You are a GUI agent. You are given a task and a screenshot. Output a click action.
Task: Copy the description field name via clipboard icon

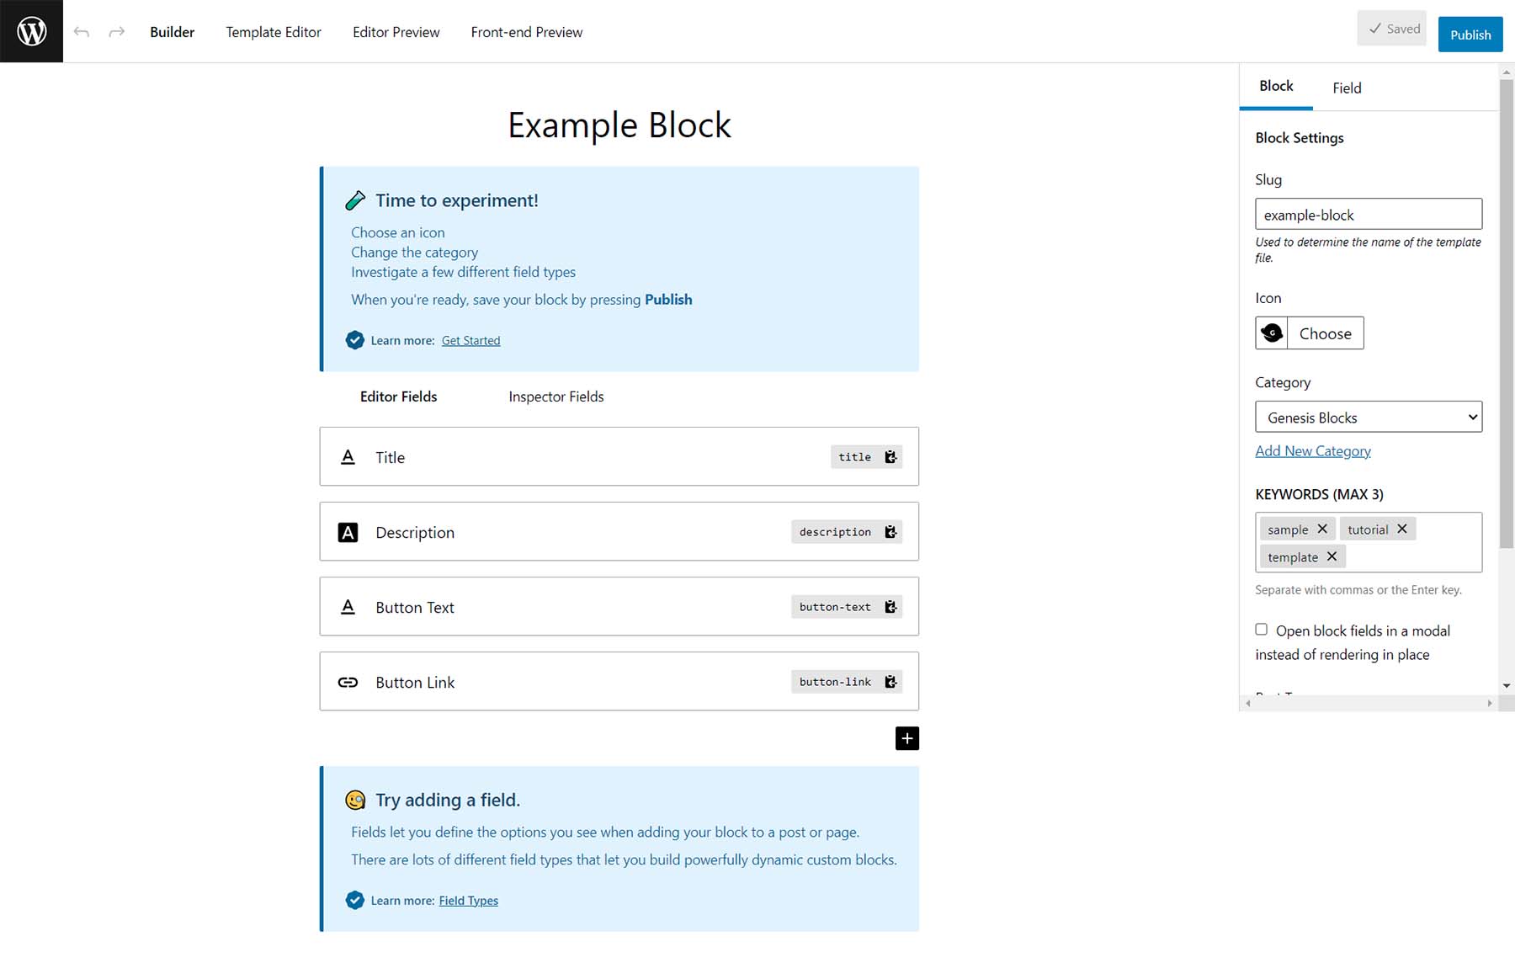pos(890,531)
